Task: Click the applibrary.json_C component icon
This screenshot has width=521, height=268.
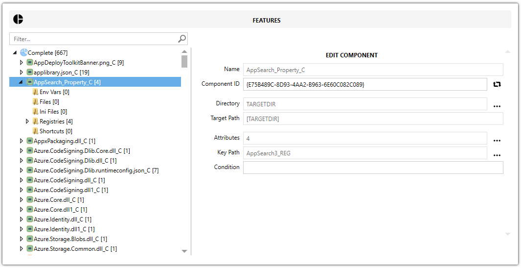Action: click(x=29, y=72)
